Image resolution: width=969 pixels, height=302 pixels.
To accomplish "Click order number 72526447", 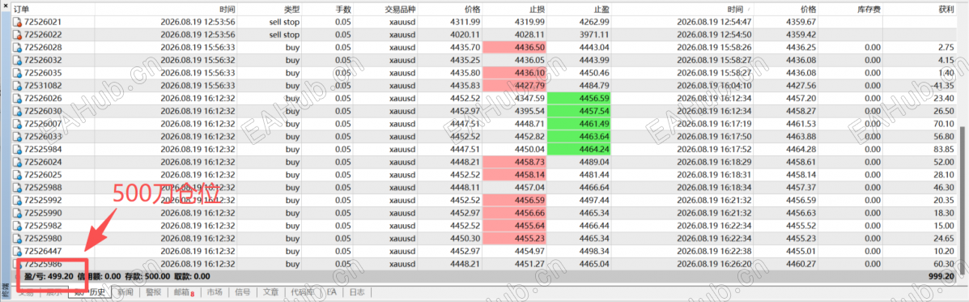I will pyautogui.click(x=43, y=251).
